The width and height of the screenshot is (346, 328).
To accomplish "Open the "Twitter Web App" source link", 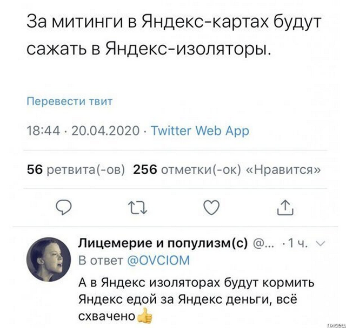I will pyautogui.click(x=199, y=131).
